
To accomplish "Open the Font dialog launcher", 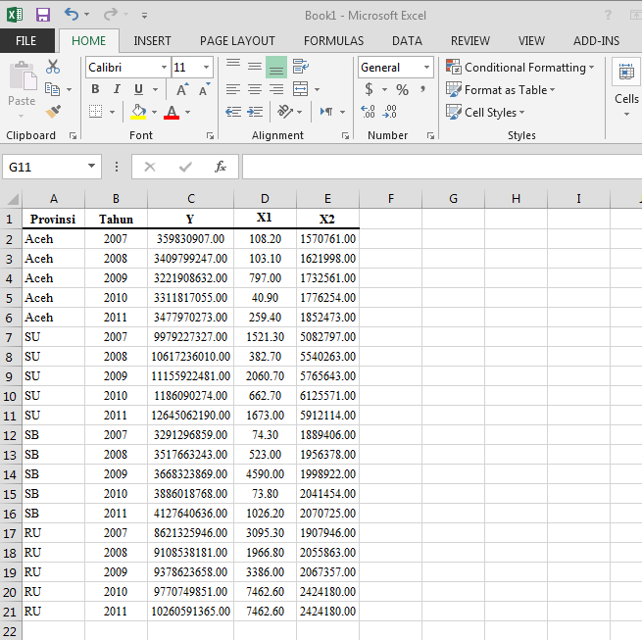I will 210,135.
